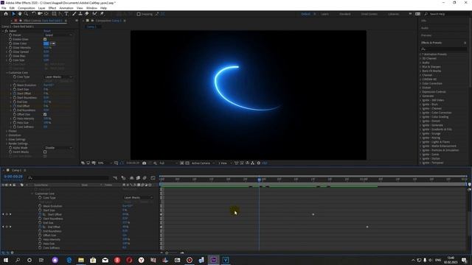Viewport: 472px width, 265px height.
Task: Click stopwatch for Glow Intensity in Effect Controls
Action: pos(10,48)
